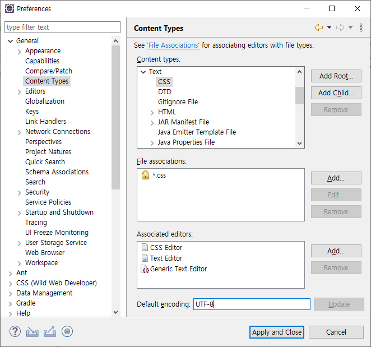Viewport: 371px width, 347px height.
Task: Expand the JAR Manifest File node
Action: click(152, 123)
